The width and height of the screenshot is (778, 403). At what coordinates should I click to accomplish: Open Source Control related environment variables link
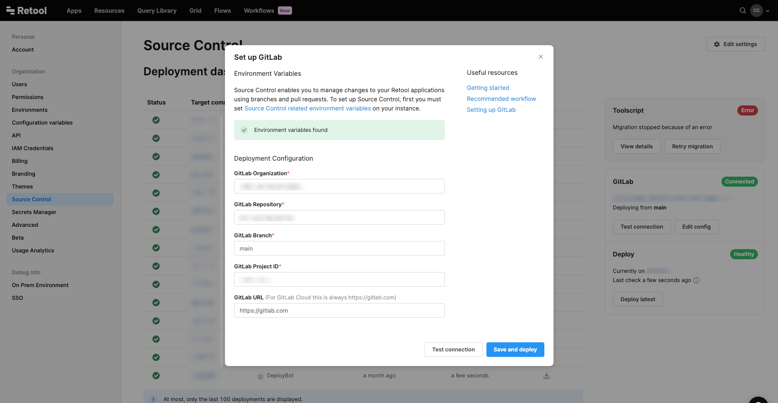pyautogui.click(x=308, y=108)
